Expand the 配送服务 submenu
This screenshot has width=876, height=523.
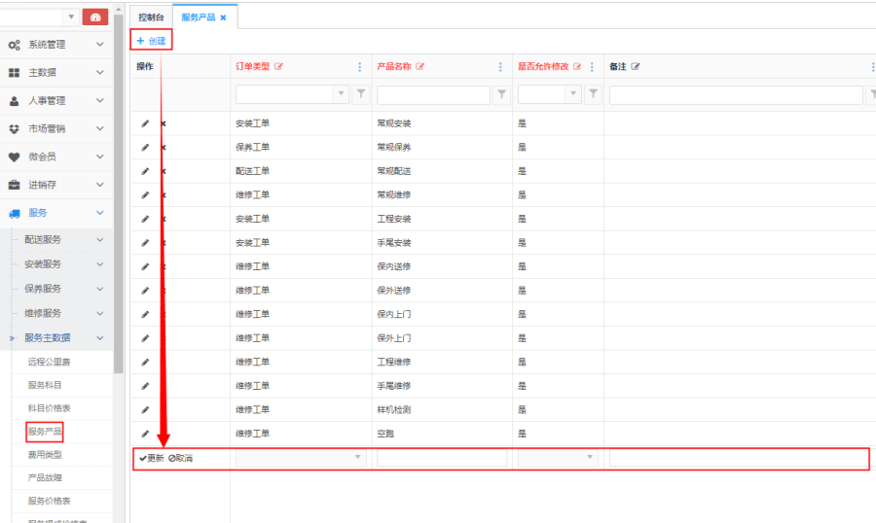(x=58, y=239)
